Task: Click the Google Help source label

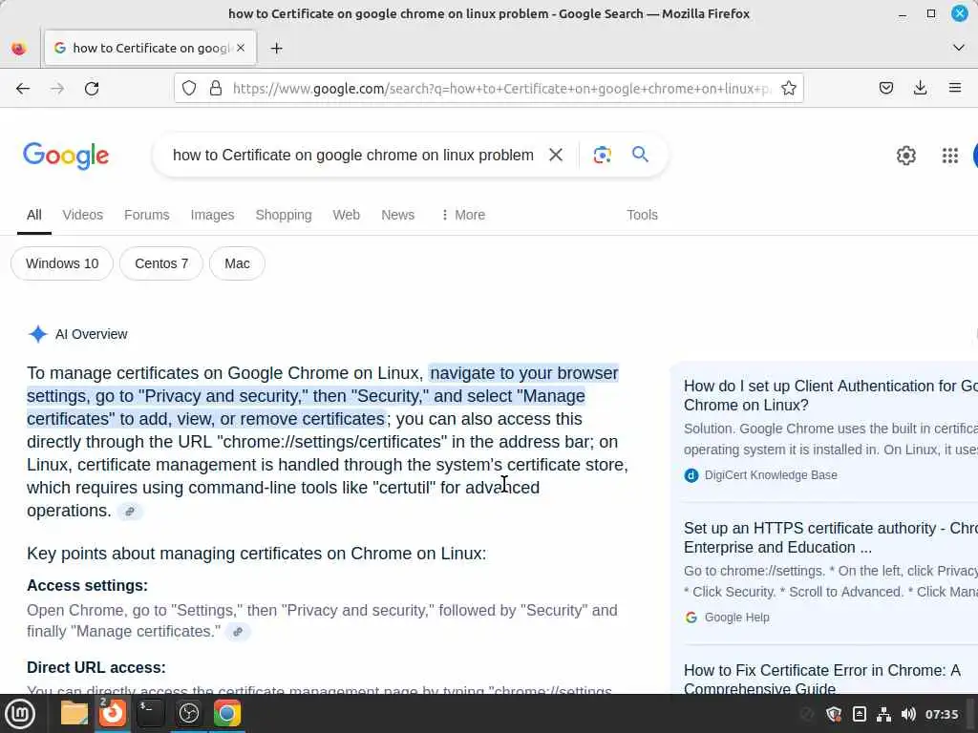Action: [x=736, y=618]
